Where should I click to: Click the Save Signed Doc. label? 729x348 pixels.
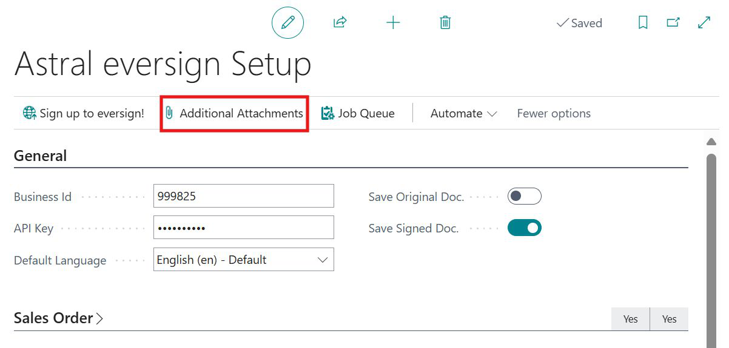[x=414, y=228]
